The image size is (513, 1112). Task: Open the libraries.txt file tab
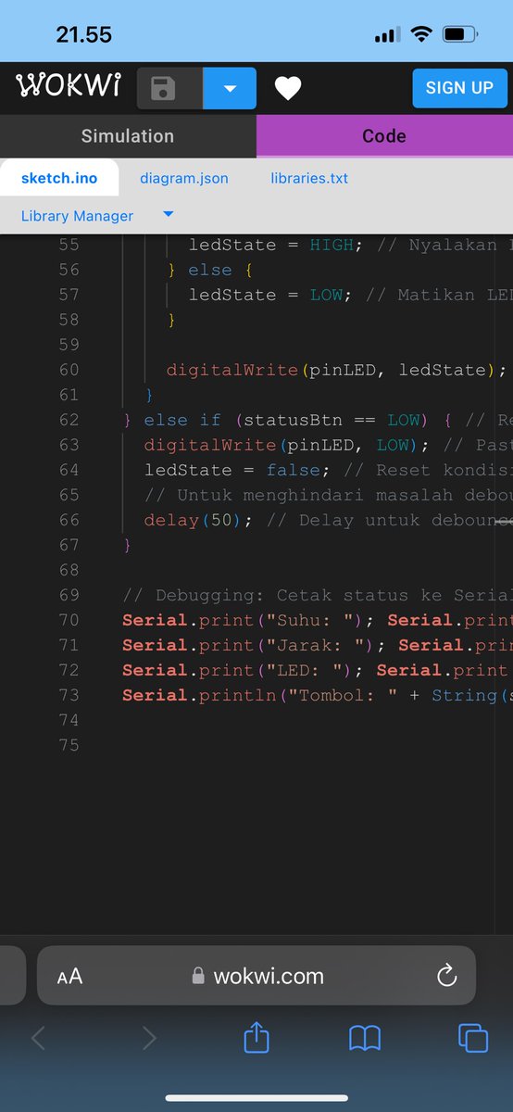click(309, 178)
